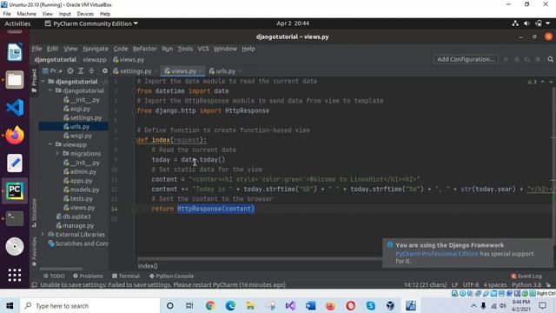
Task: Toggle the Project tool window side tab
Action: click(x=34, y=81)
